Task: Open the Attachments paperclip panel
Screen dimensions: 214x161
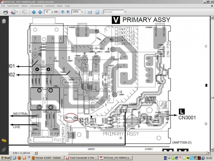Action: tap(4, 150)
